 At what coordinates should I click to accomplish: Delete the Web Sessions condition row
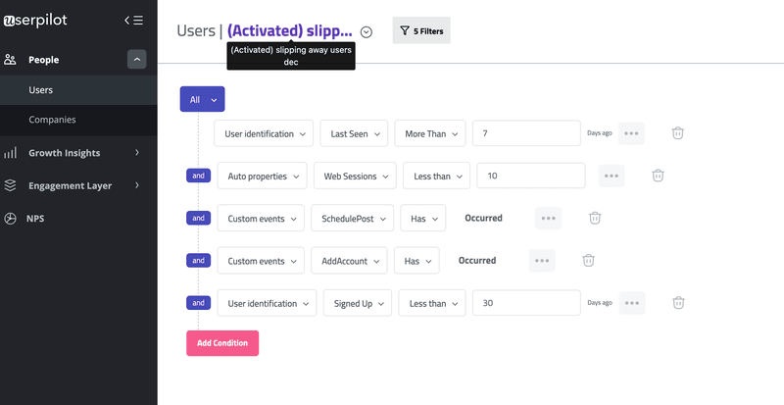tap(659, 176)
